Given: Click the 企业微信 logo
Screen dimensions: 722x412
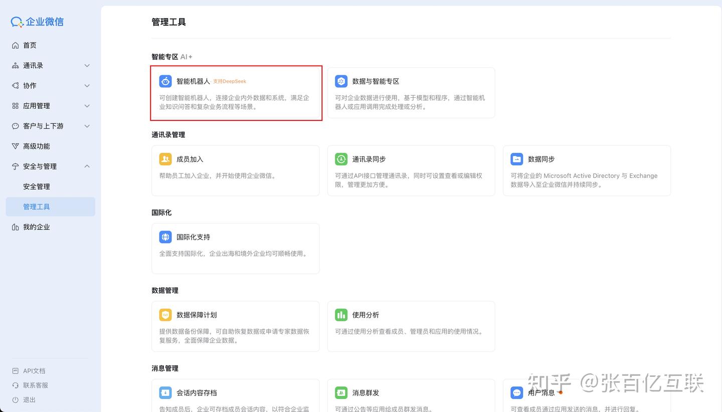Looking at the screenshot, I should pyautogui.click(x=36, y=22).
